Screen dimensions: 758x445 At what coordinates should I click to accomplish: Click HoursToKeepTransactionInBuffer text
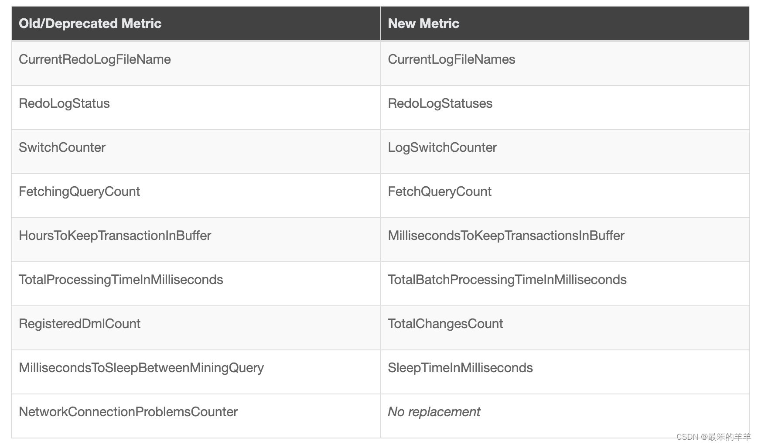click(115, 236)
